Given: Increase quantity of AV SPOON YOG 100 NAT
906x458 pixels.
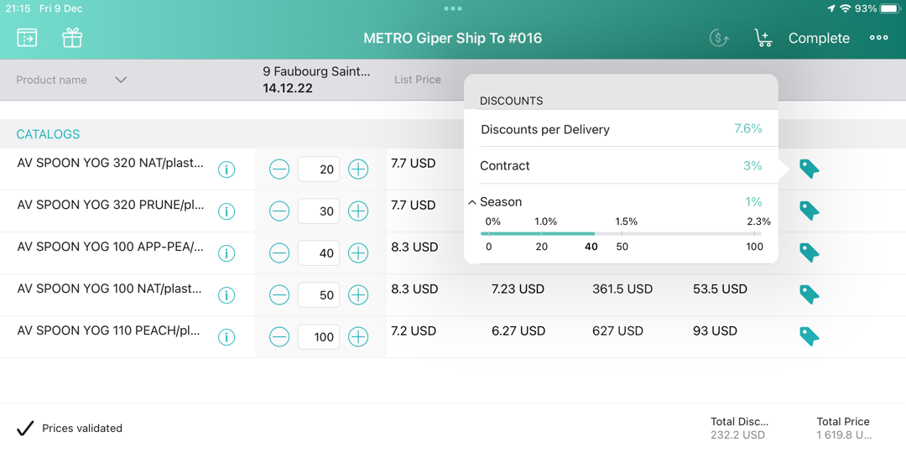Looking at the screenshot, I should [358, 294].
